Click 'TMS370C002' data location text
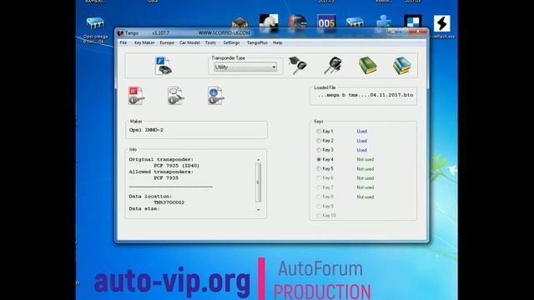Viewport: 534px width, 300px height. click(169, 202)
